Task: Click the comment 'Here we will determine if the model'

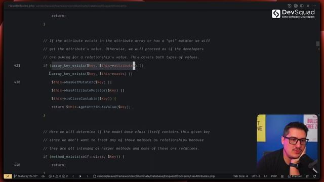Action: pos(127,131)
